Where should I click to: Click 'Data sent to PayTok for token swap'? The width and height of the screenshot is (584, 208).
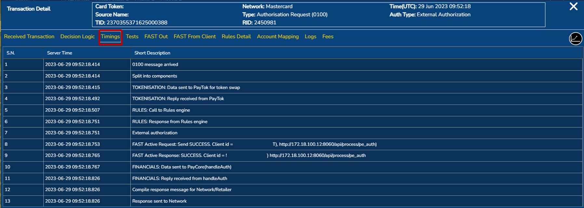point(186,87)
